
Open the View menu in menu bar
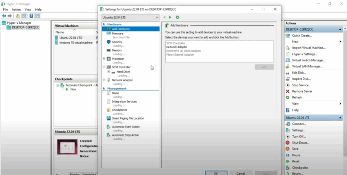click(x=28, y=9)
